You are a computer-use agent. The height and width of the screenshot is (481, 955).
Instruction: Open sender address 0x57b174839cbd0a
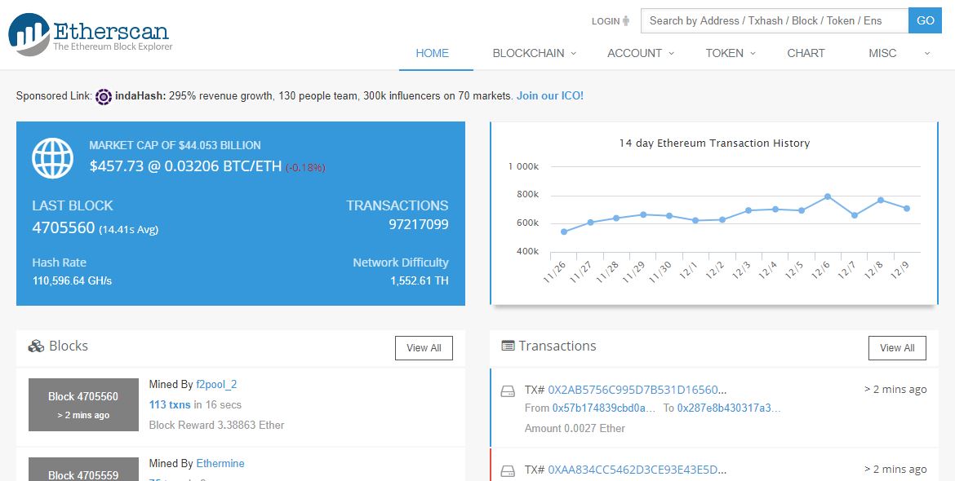(x=604, y=408)
